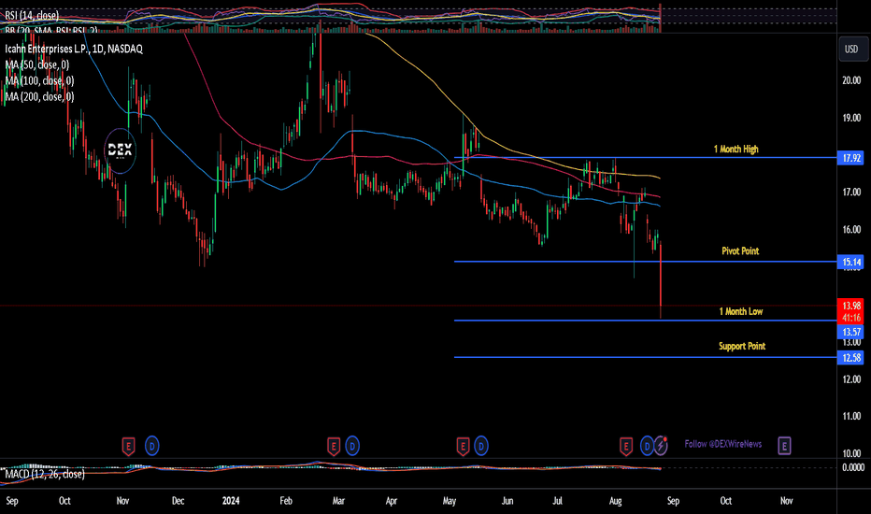Click the USD currency button
The image size is (871, 514).
(x=851, y=50)
